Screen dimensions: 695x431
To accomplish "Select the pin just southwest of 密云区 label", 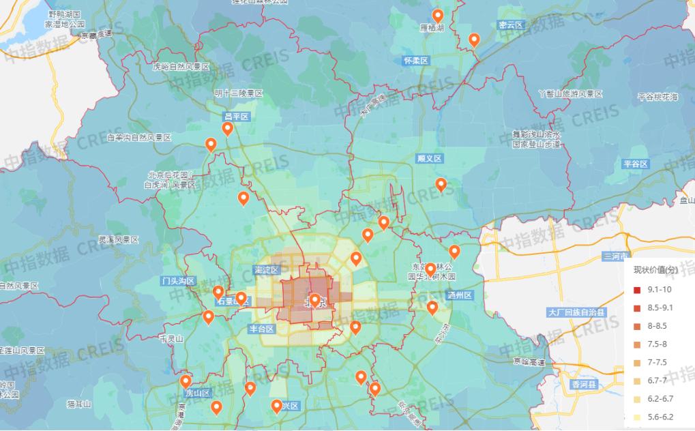I will 474,40.
